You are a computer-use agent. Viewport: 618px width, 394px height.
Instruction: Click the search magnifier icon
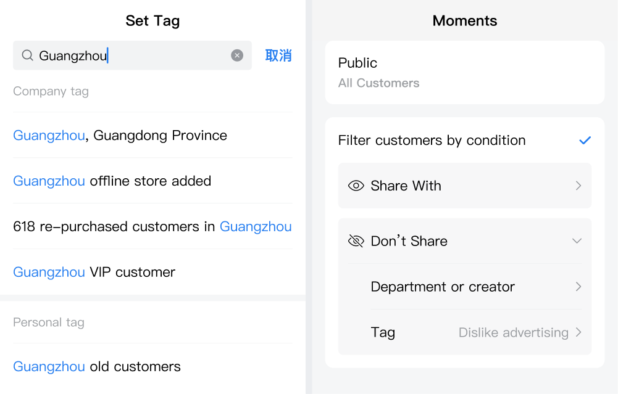27,55
